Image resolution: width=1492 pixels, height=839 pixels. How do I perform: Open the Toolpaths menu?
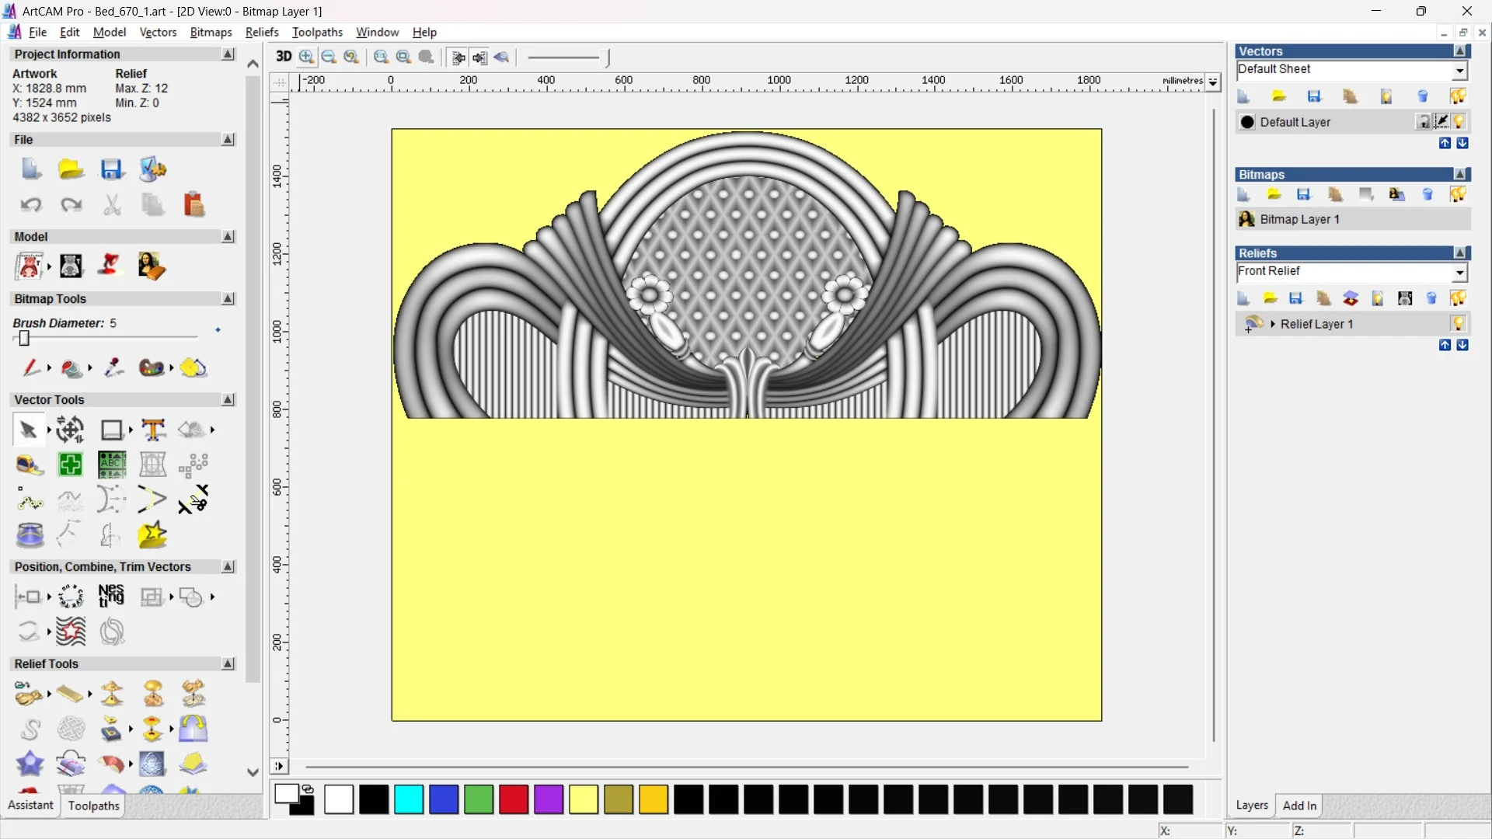(317, 32)
